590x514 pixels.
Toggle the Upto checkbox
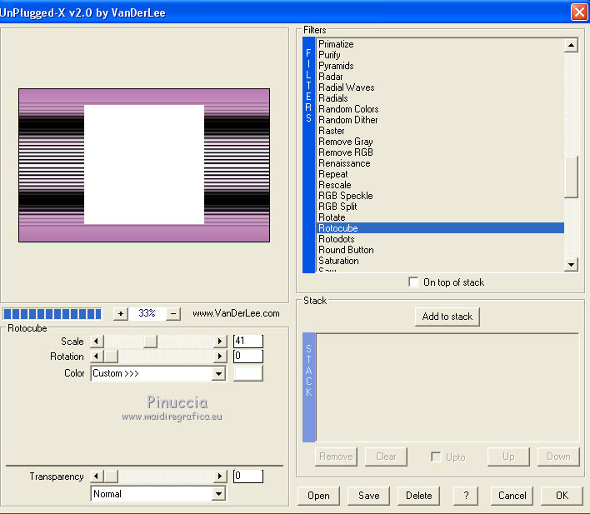pyautogui.click(x=436, y=457)
